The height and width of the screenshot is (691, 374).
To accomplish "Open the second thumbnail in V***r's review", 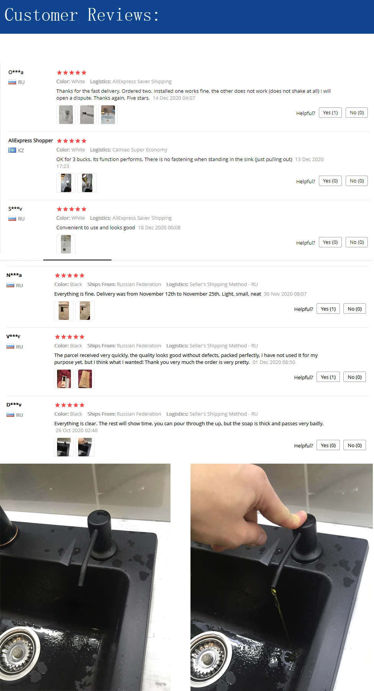I will [85, 379].
